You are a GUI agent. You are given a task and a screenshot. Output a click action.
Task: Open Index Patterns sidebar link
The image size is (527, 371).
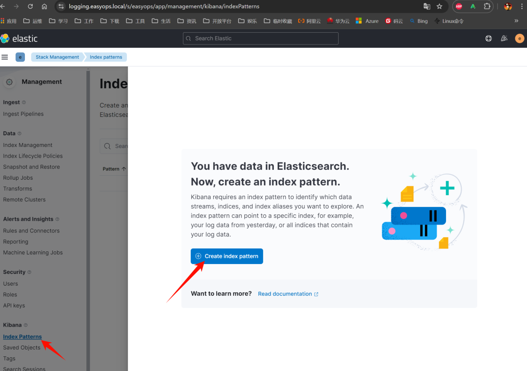(x=22, y=337)
